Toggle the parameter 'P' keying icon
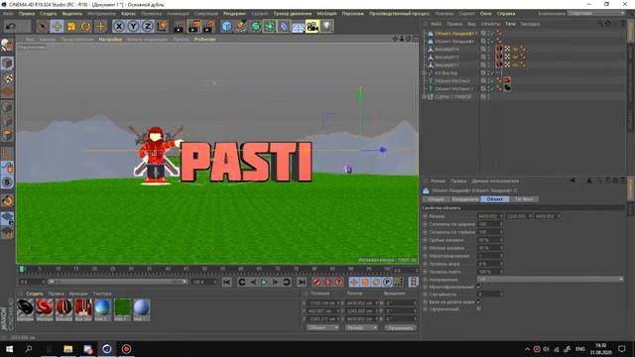 (387, 282)
